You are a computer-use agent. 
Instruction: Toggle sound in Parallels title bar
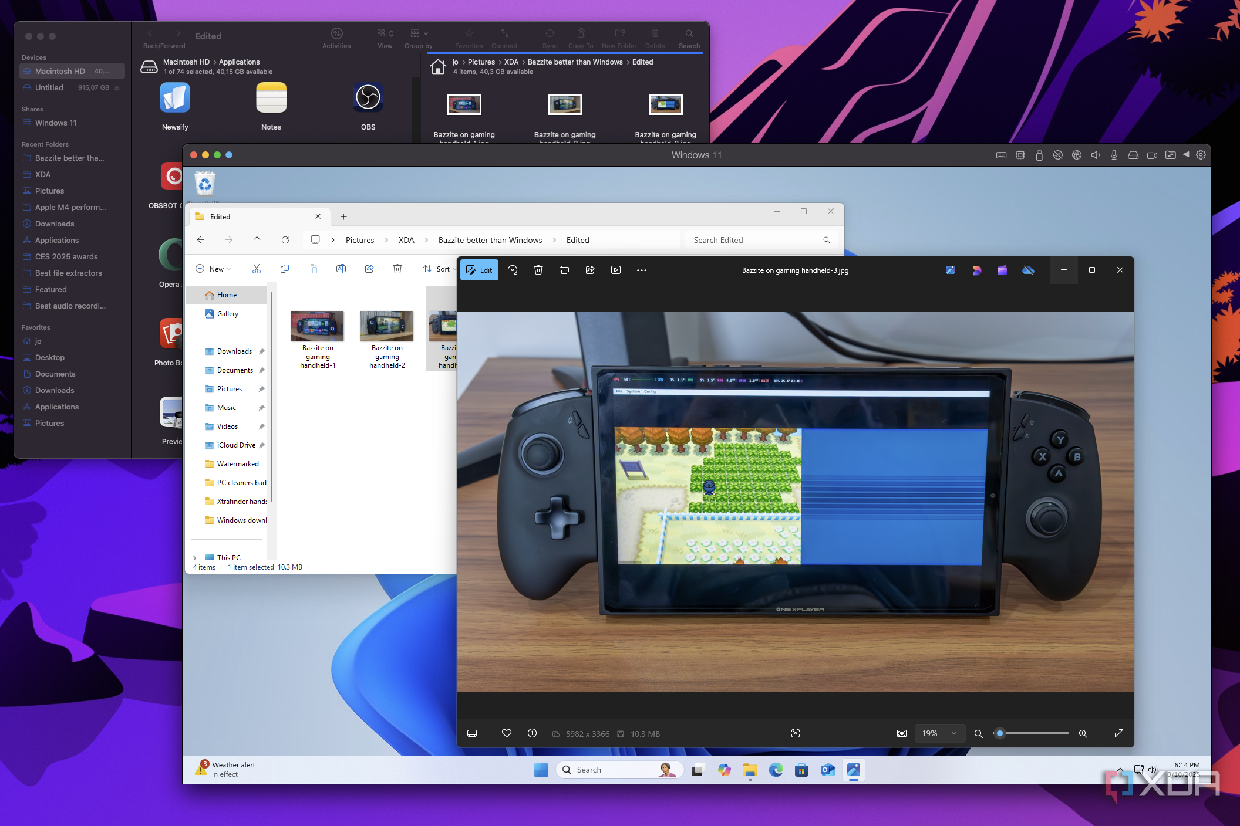coord(1095,155)
